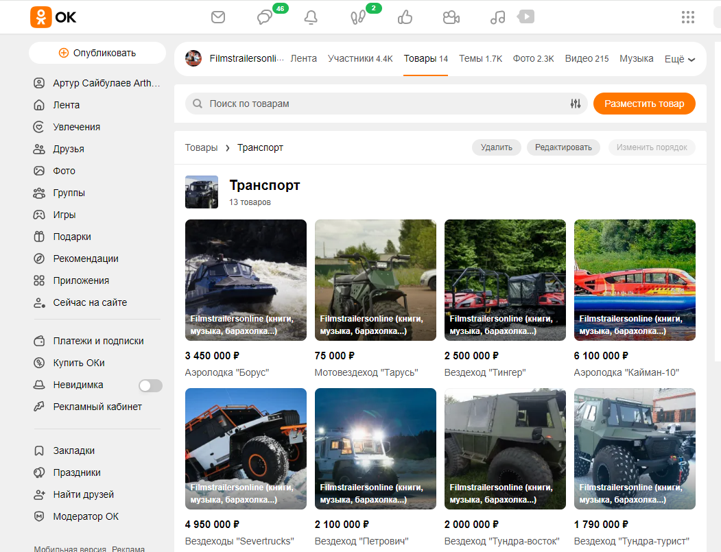Open the Темы 1.7K tab
The width and height of the screenshot is (721, 552).
point(480,59)
